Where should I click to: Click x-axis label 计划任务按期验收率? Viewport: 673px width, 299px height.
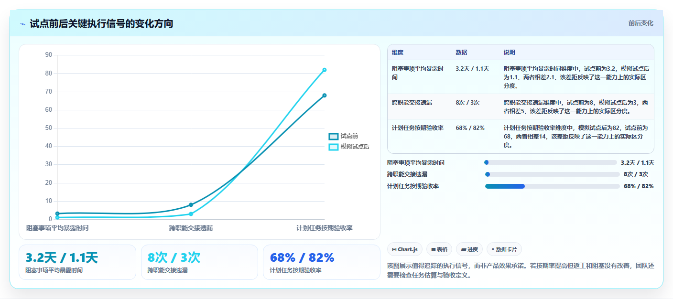[325, 228]
